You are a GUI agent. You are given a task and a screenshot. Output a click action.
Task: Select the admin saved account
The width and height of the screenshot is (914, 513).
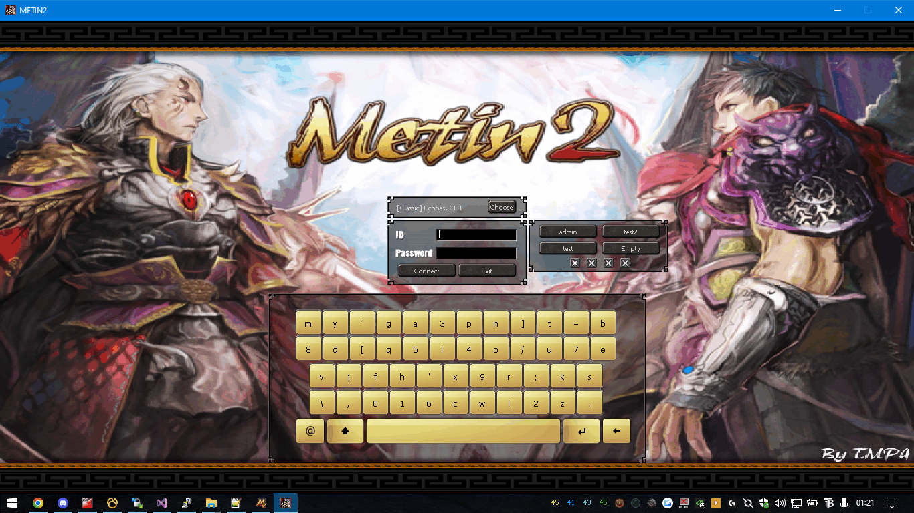coord(567,232)
